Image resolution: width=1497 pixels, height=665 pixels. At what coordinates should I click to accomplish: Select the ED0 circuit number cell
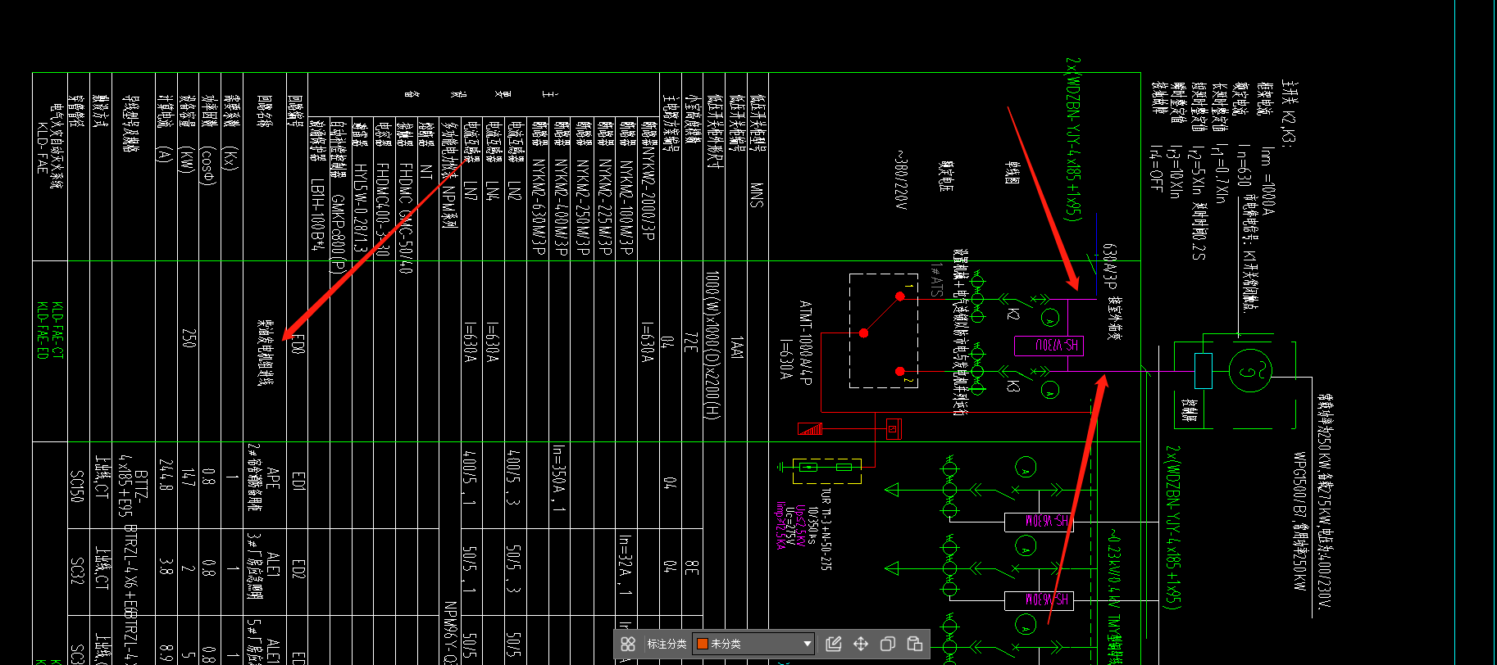coord(298,344)
